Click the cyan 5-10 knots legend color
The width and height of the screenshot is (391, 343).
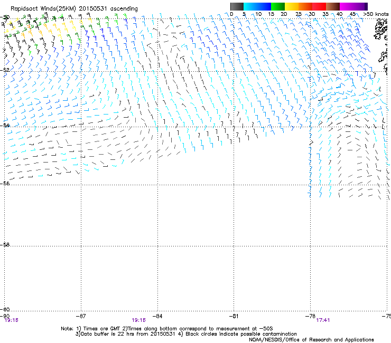250,6
